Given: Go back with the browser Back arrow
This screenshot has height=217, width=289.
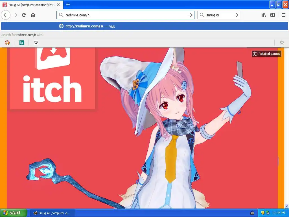Looking at the screenshot, I should (6, 15).
